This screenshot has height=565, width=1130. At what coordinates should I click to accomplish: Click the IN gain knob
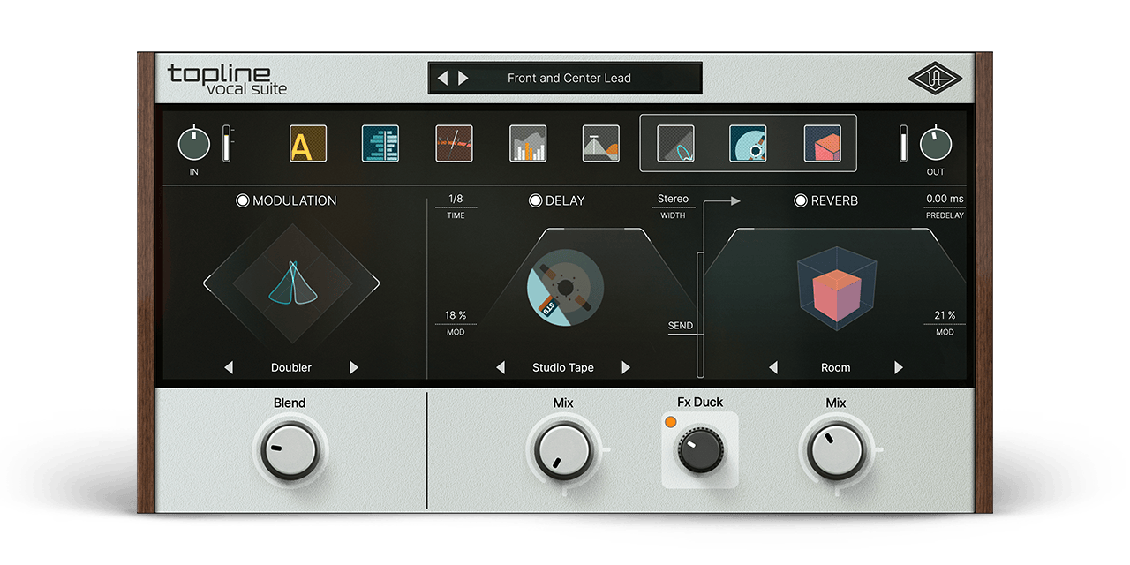[x=194, y=144]
